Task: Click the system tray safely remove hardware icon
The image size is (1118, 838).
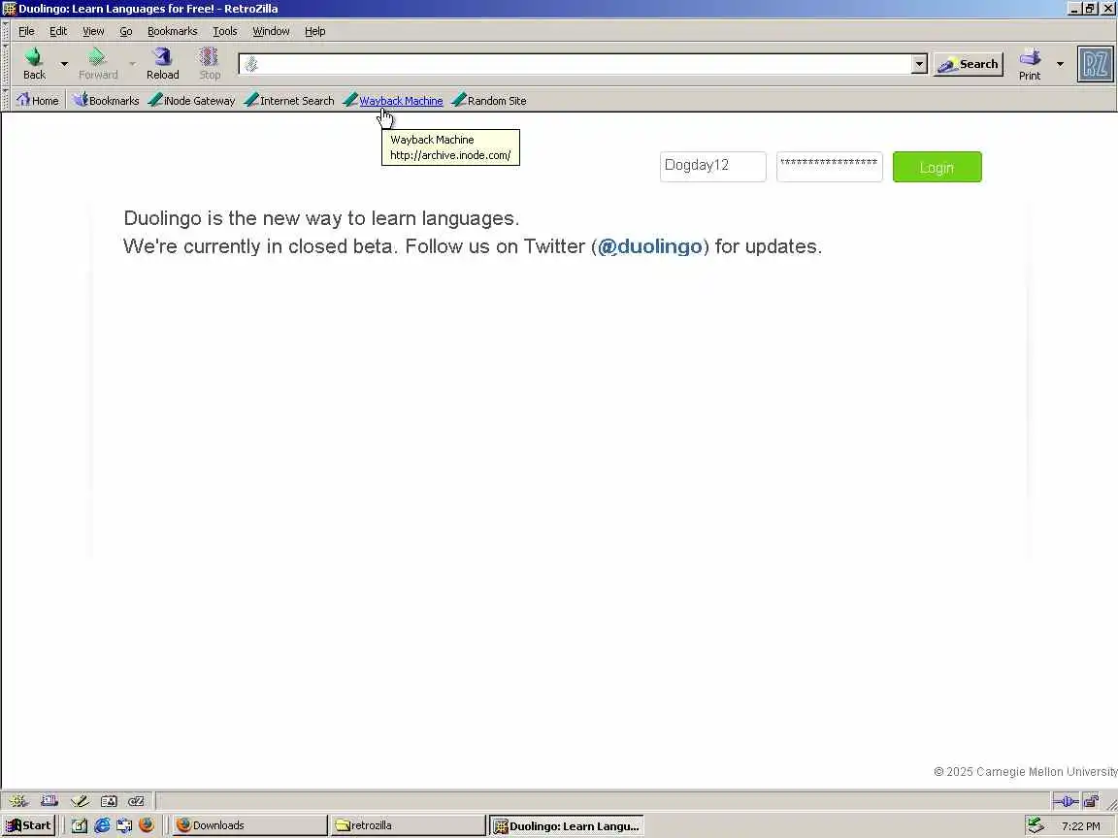Action: [1036, 825]
